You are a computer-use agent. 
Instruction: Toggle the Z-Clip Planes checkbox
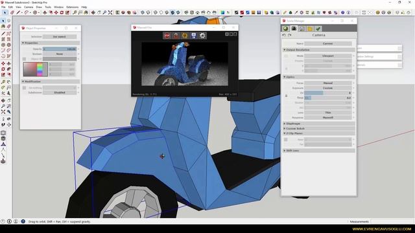(285, 140)
